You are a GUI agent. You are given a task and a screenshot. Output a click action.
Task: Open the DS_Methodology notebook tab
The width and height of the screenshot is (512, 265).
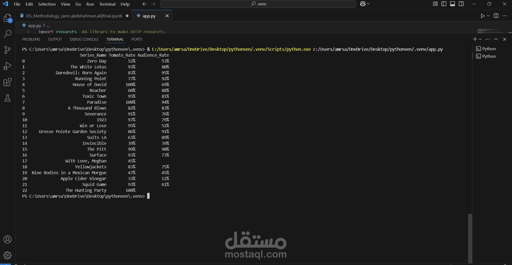74,16
